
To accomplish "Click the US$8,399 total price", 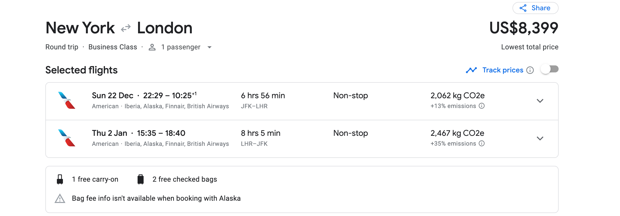I will click(524, 28).
